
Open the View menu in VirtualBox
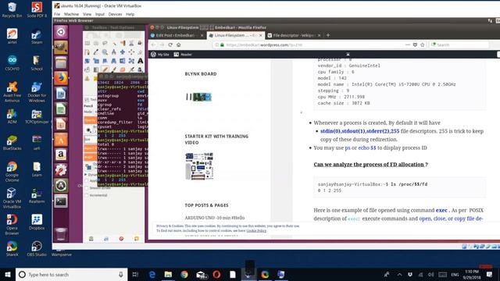(87, 14)
